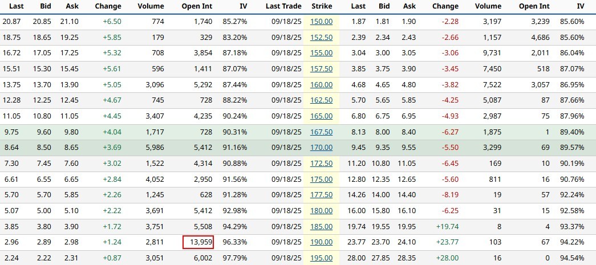The height and width of the screenshot is (265, 596).
Task: Open the 177.50 strike link
Action: click(x=322, y=195)
